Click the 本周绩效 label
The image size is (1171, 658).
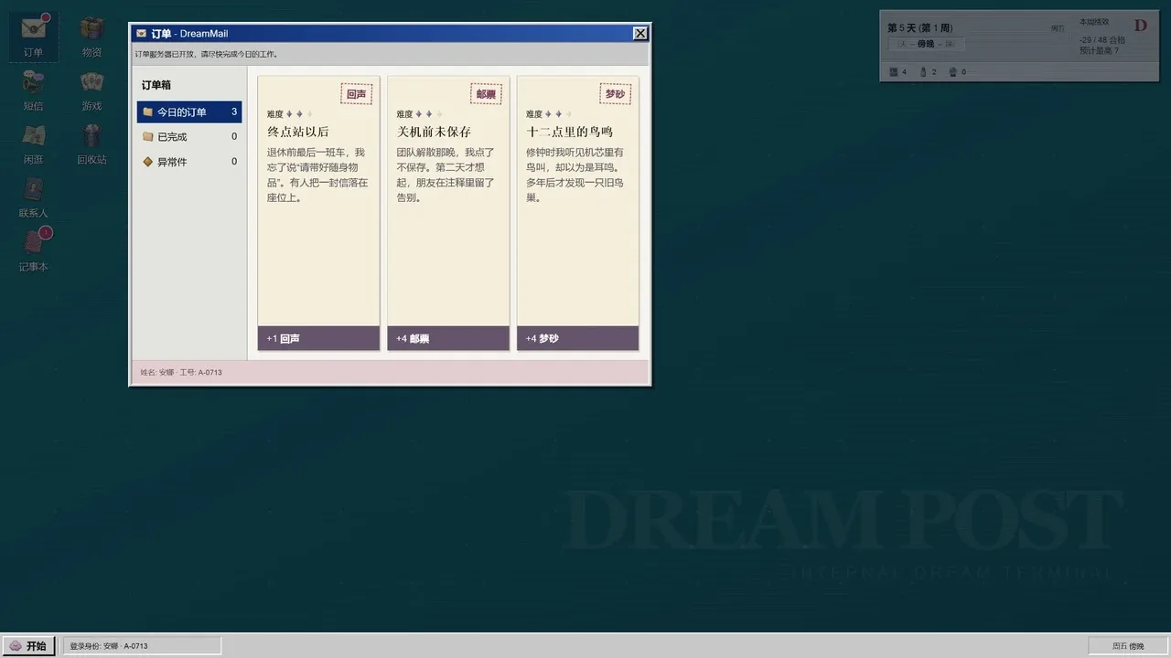[1093, 21]
